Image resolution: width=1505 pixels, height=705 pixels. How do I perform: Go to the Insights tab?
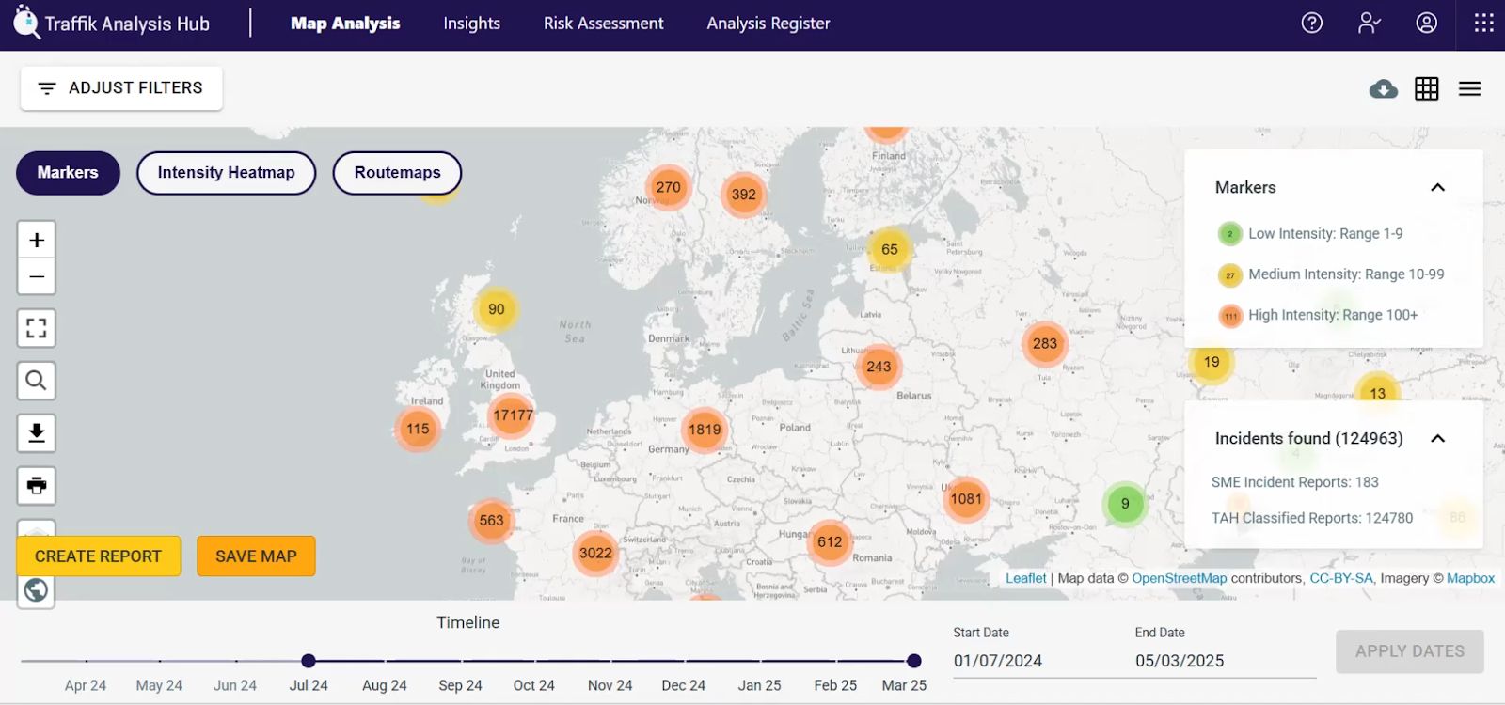(x=471, y=23)
